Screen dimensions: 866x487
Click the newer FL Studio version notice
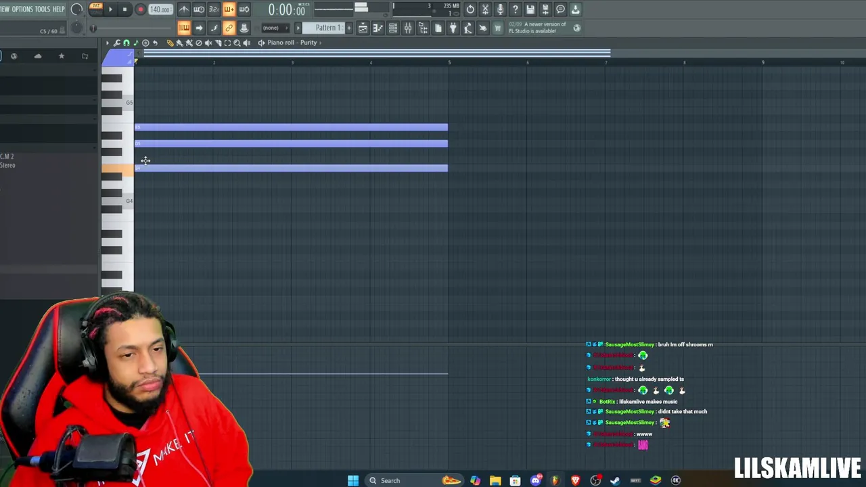pos(538,28)
